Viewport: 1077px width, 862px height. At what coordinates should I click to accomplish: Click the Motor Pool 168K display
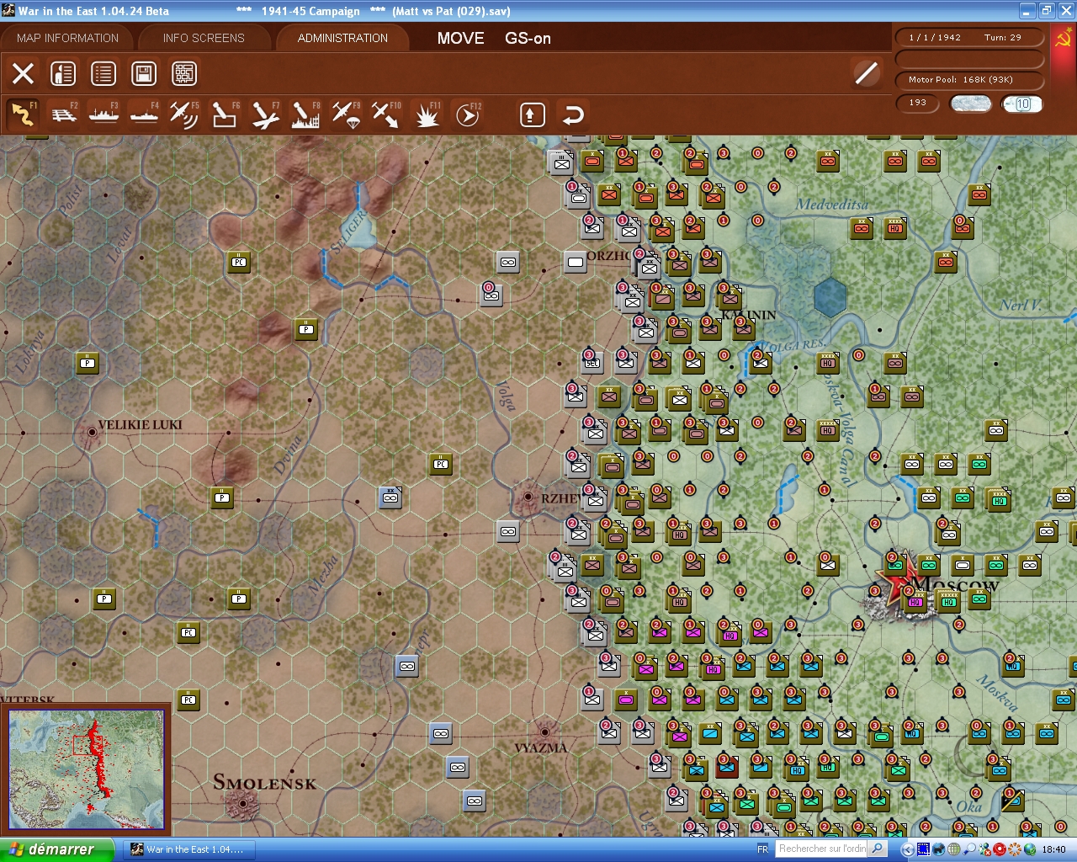click(x=969, y=80)
